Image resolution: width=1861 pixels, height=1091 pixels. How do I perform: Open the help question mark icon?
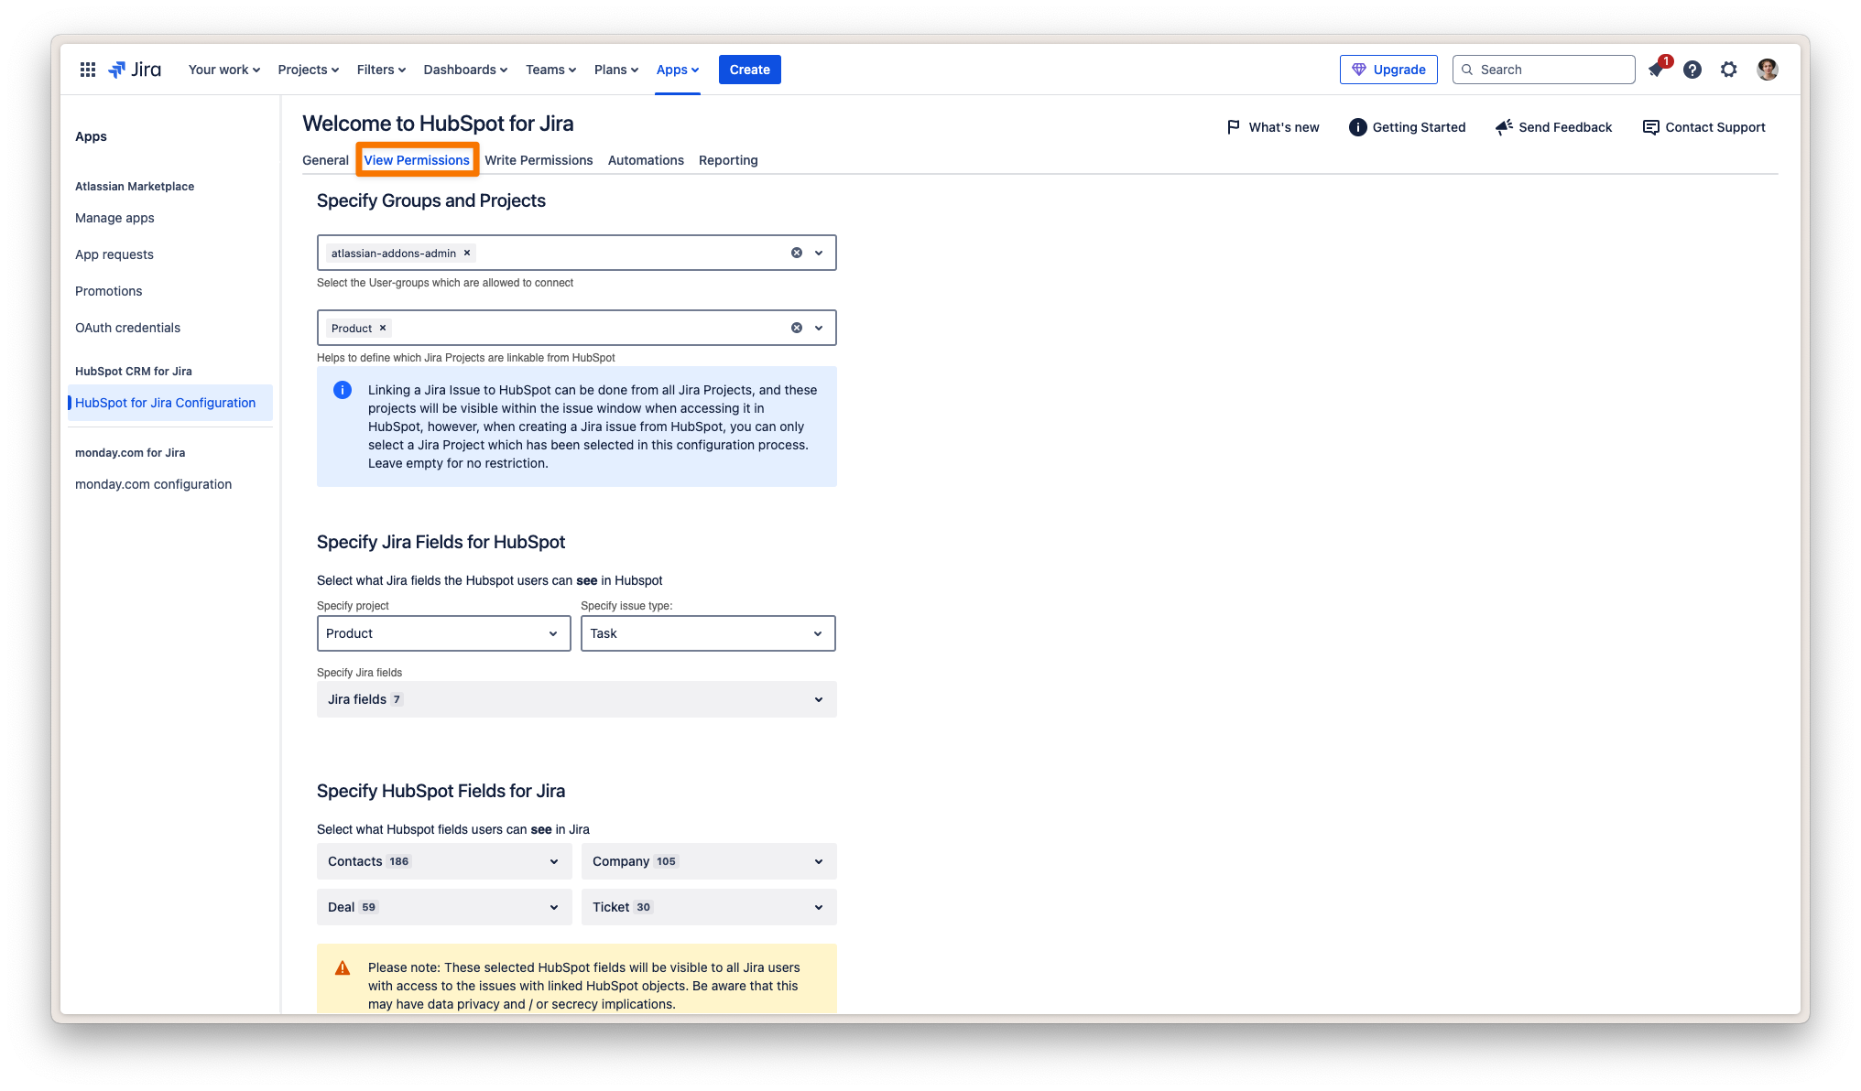click(1692, 70)
